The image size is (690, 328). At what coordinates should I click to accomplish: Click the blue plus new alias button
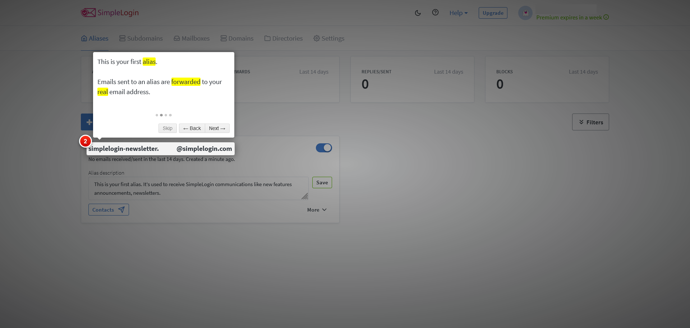click(87, 122)
